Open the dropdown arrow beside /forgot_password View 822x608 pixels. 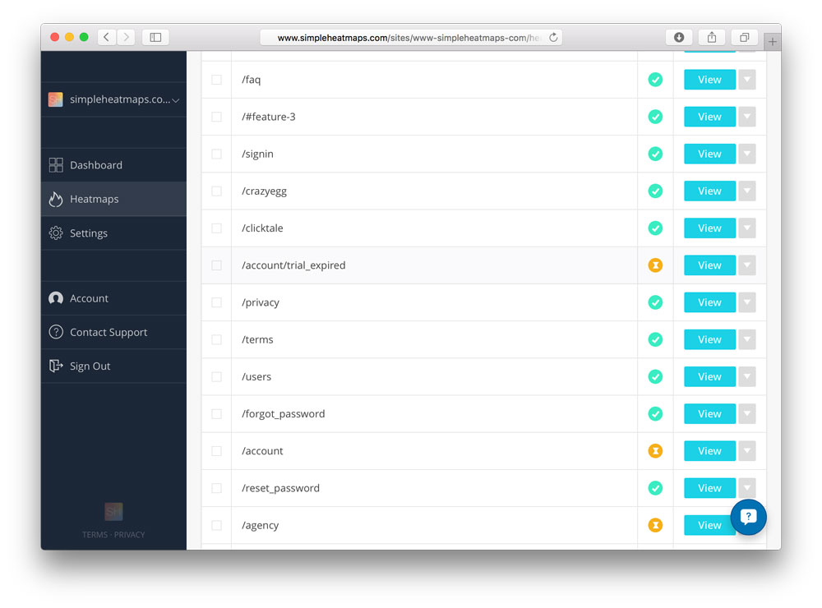click(x=747, y=414)
